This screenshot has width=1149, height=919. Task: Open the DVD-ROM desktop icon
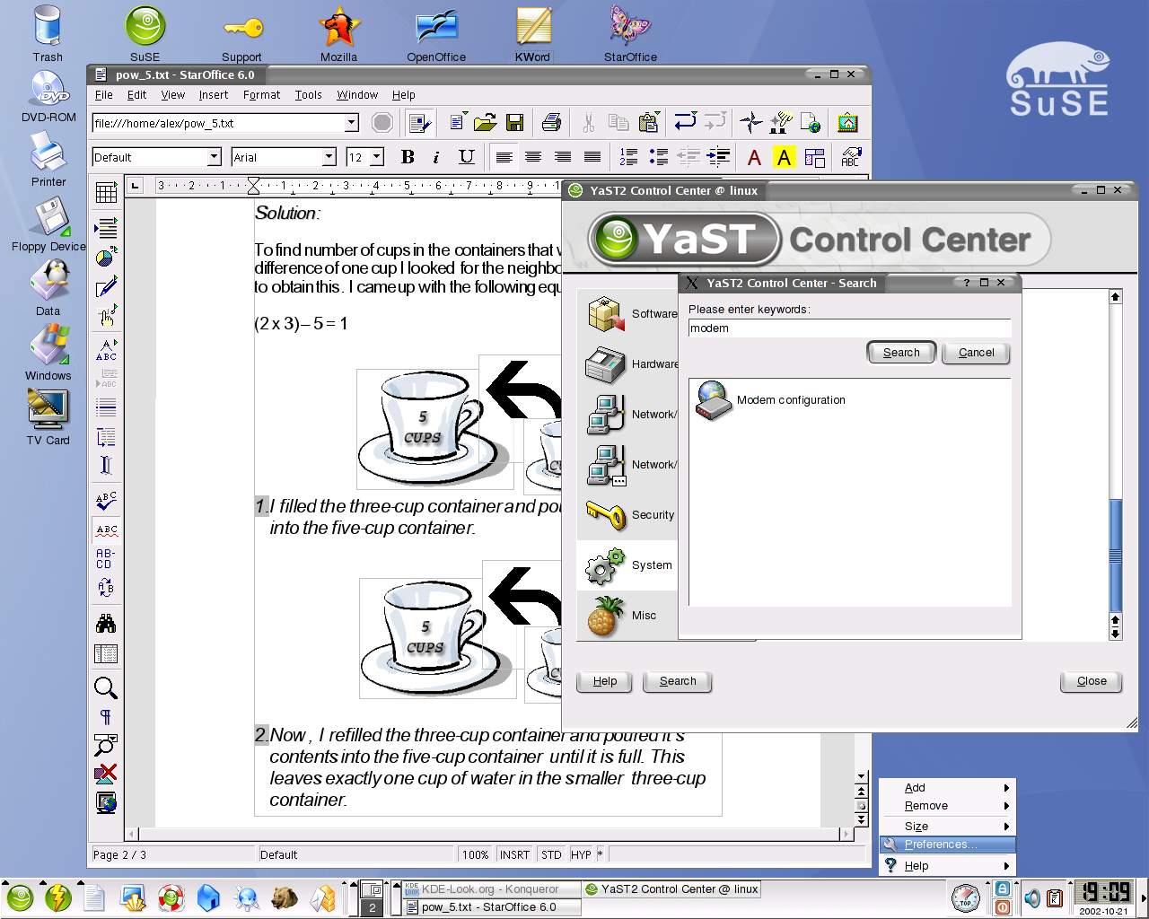click(x=48, y=96)
